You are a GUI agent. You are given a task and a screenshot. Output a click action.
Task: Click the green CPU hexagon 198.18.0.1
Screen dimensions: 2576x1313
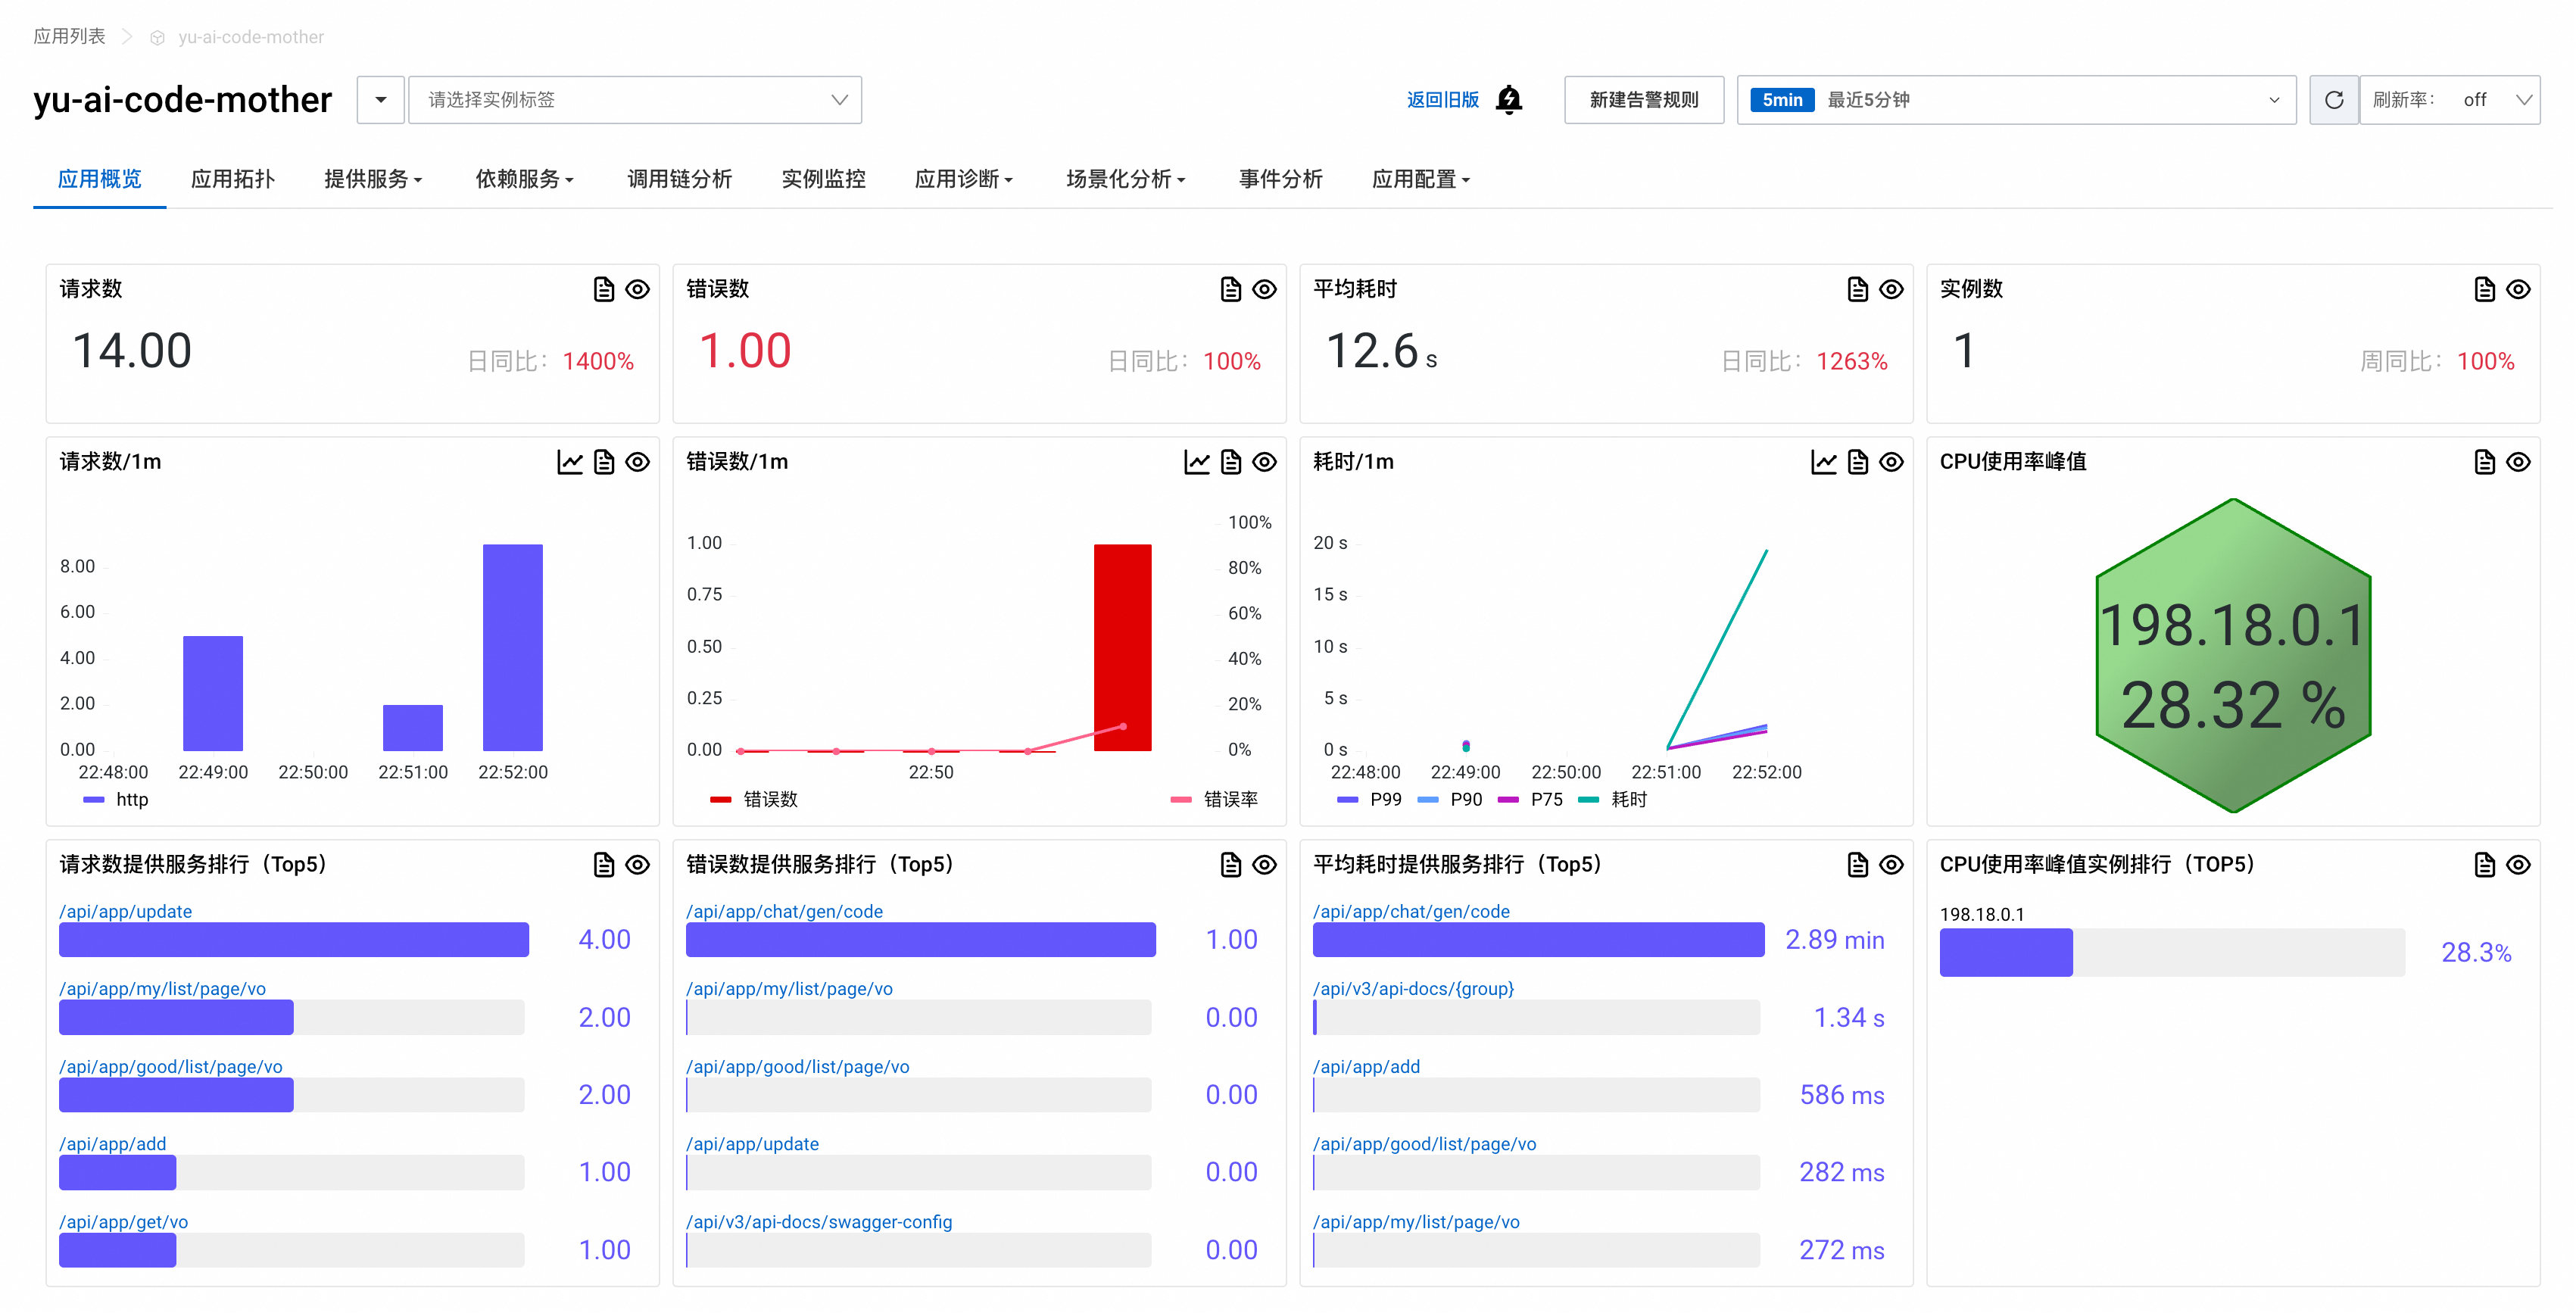pos(2232,655)
